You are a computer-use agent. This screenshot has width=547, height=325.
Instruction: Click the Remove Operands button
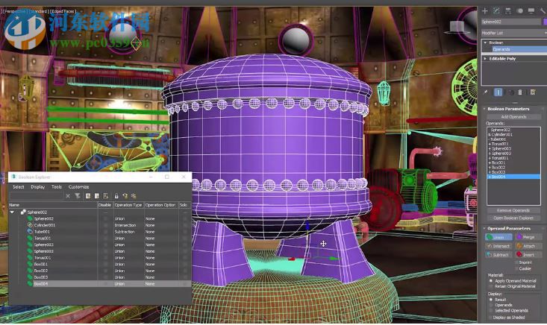(x=513, y=210)
